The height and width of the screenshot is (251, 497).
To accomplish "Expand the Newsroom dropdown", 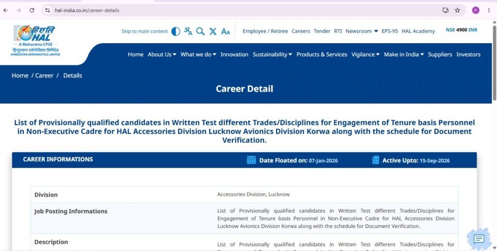I will click(x=362, y=31).
